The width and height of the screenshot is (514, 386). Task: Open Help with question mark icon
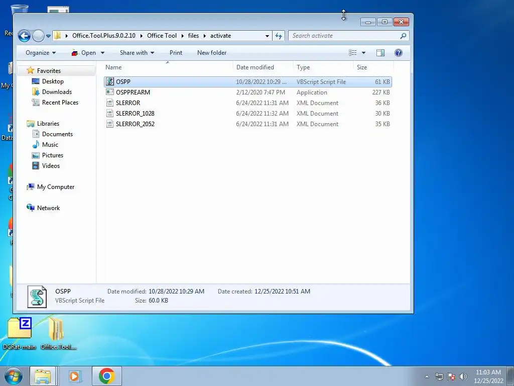[x=398, y=52]
